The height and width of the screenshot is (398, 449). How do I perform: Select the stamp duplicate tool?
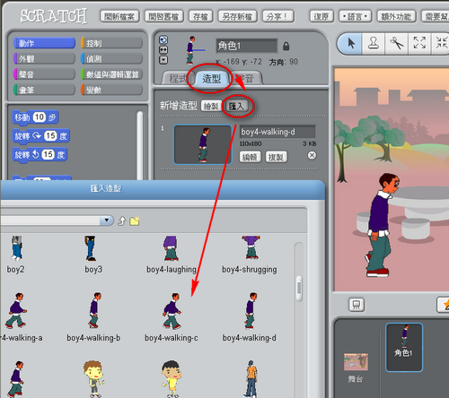coord(374,43)
